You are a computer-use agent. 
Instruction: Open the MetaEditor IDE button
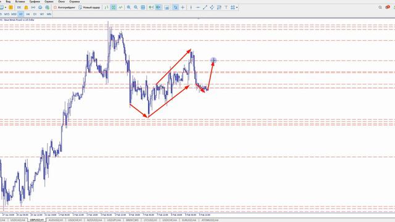click(x=19, y=7)
